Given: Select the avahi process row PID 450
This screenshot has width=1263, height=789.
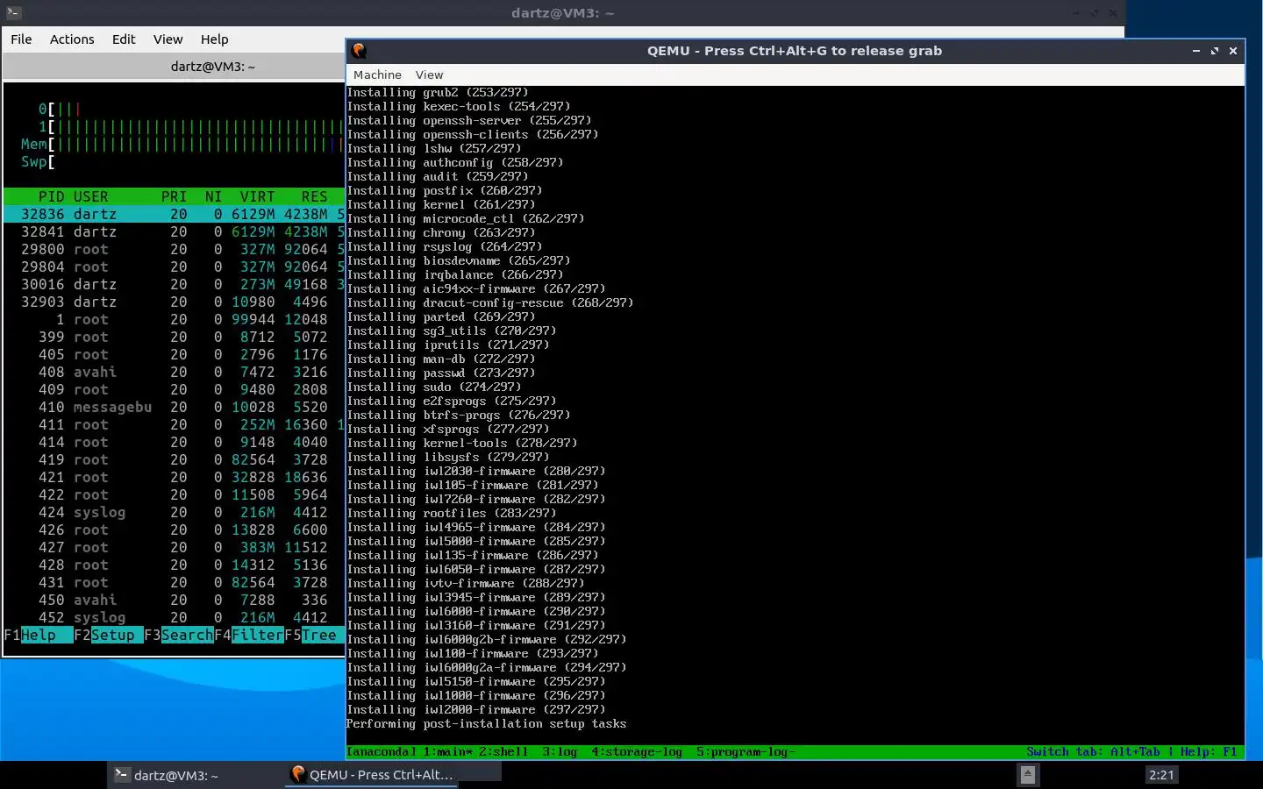Looking at the screenshot, I should pyautogui.click(x=175, y=600).
